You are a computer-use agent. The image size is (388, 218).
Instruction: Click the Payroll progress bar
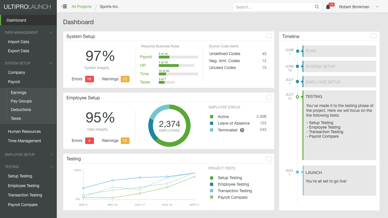[178, 57]
